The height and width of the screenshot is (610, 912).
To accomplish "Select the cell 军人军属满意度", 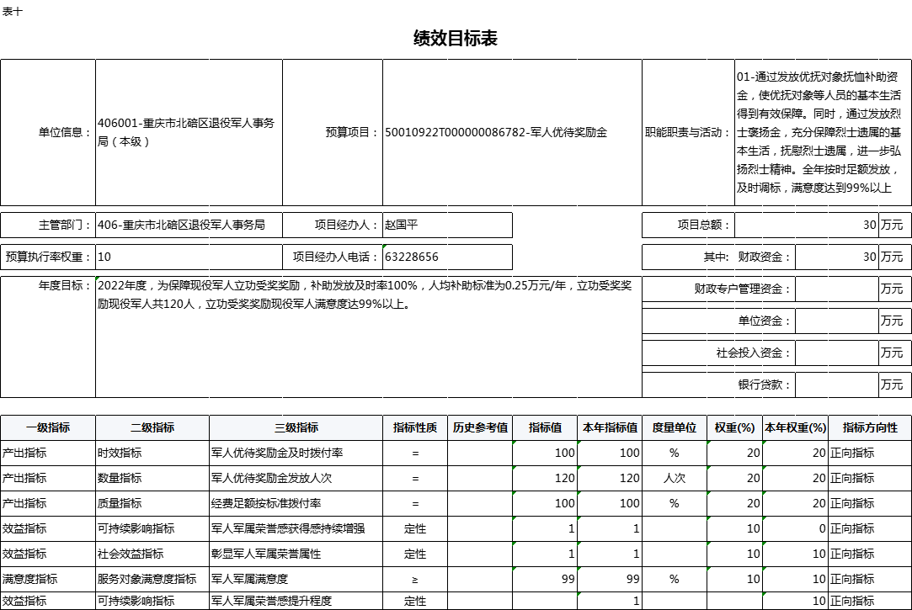I will point(296,579).
